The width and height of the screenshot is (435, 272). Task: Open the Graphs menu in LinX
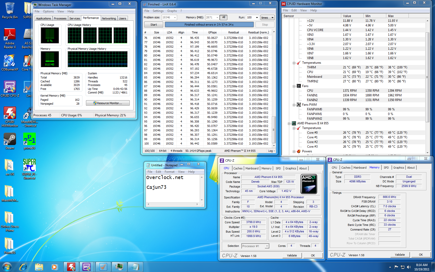tap(172, 11)
